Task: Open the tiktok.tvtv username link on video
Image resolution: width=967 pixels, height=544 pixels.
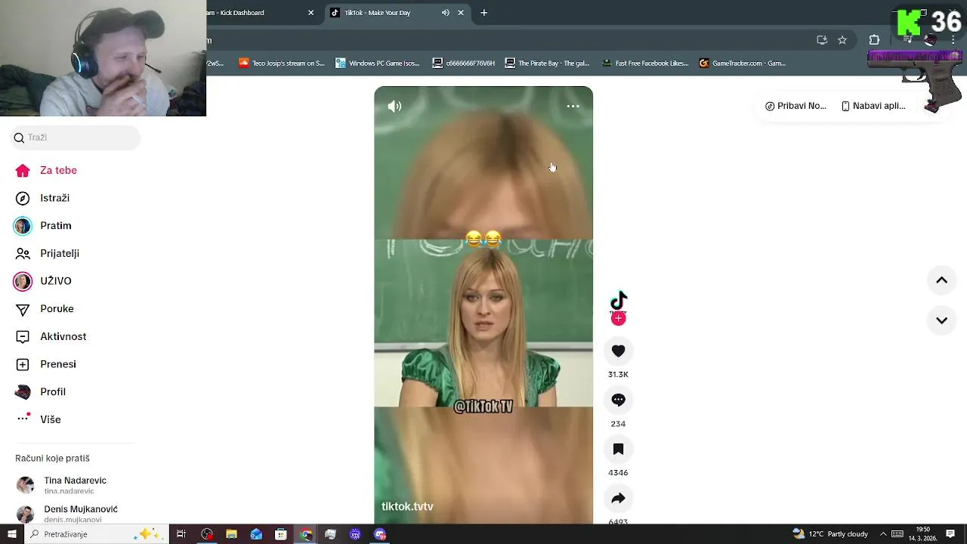Action: pos(407,507)
